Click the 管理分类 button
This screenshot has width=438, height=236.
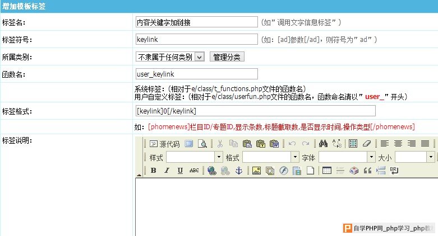pos(227,57)
